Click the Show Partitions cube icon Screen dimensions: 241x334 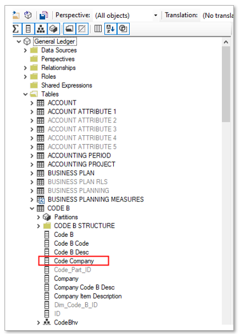point(53,29)
